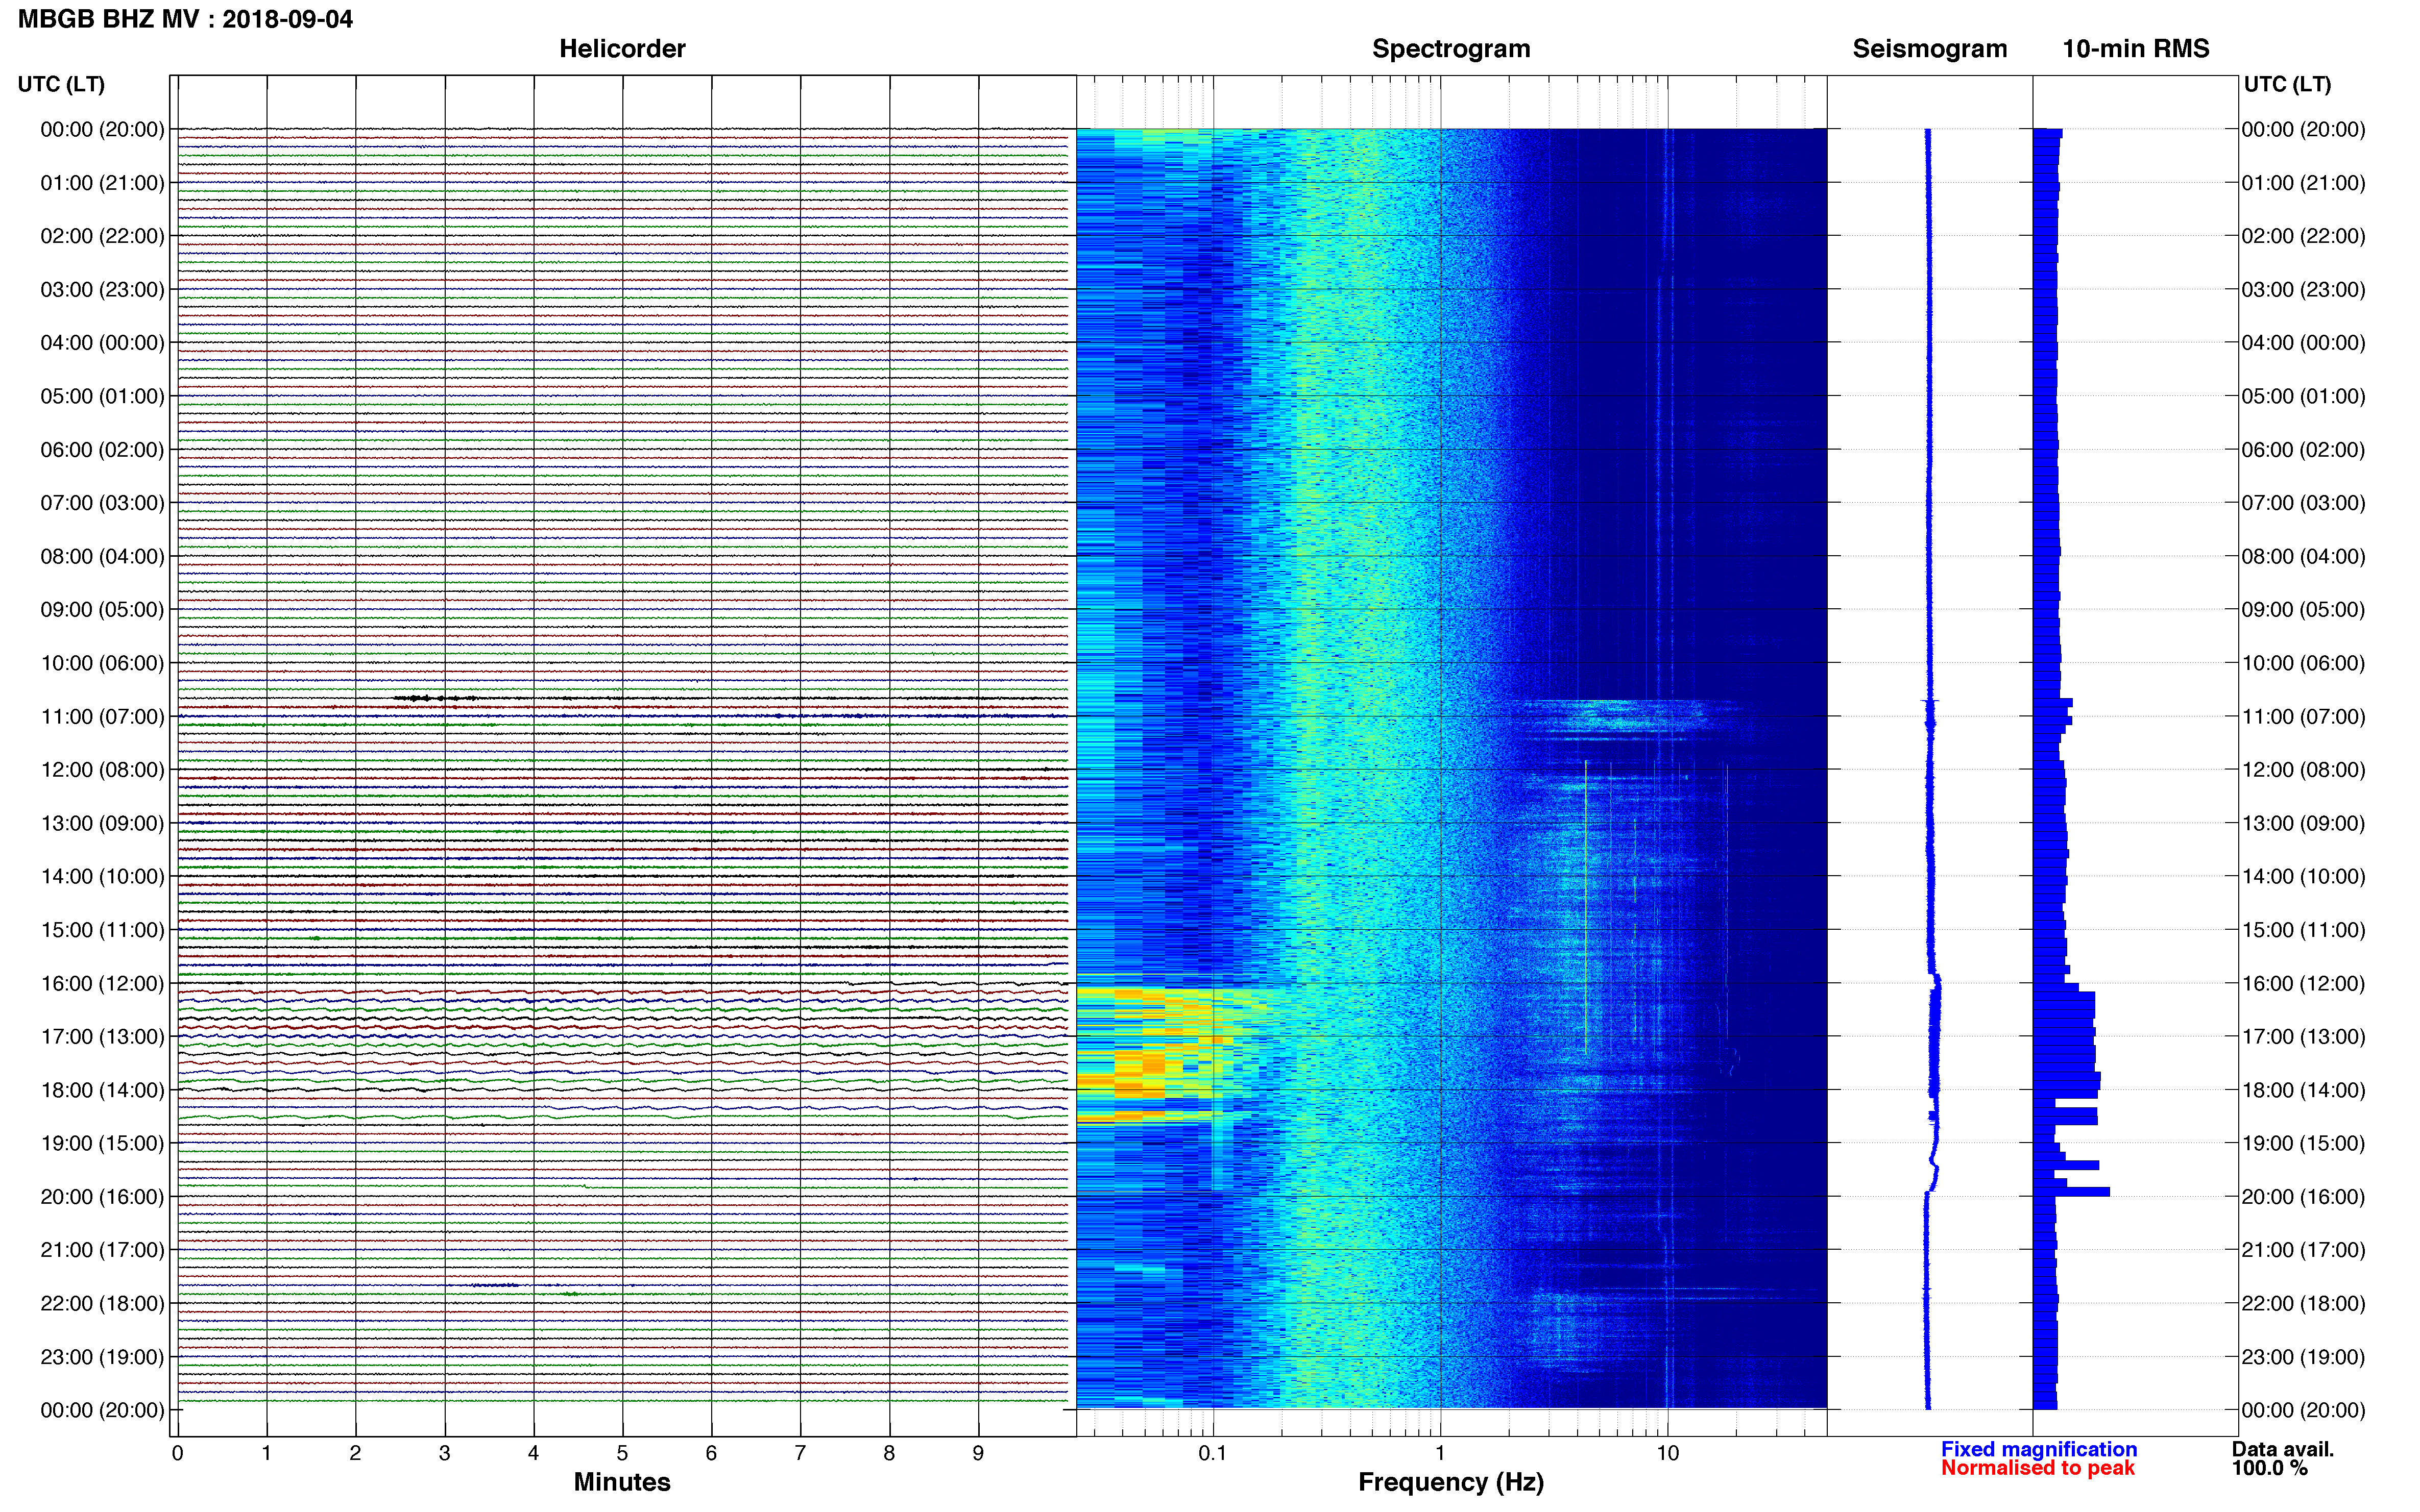This screenshot has width=2420, height=1512.
Task: Click the '10-min RMS' panel heading
Action: point(2135,49)
